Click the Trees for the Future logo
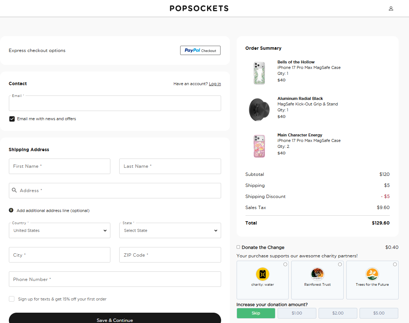This screenshot has height=323, width=409. click(372, 274)
